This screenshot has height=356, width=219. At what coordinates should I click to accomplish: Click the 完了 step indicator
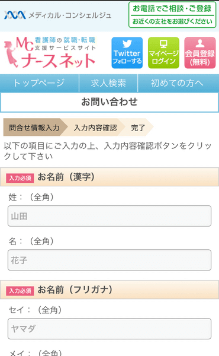tap(138, 128)
